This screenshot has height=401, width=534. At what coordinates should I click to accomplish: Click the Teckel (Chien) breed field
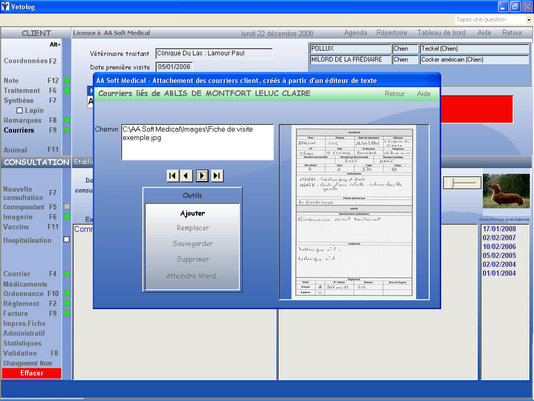click(x=474, y=49)
